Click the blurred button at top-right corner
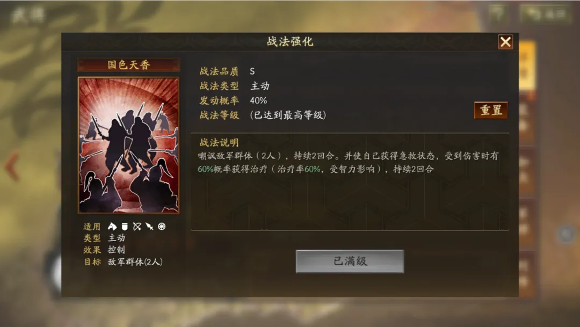This screenshot has height=327, width=580. [x=546, y=14]
